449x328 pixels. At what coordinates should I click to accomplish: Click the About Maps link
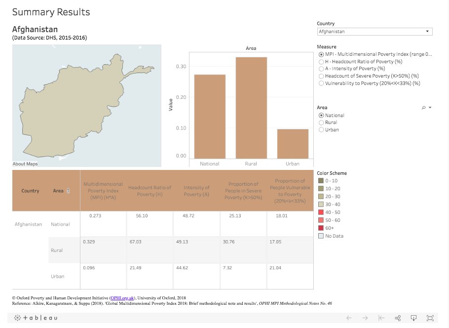[25, 164]
